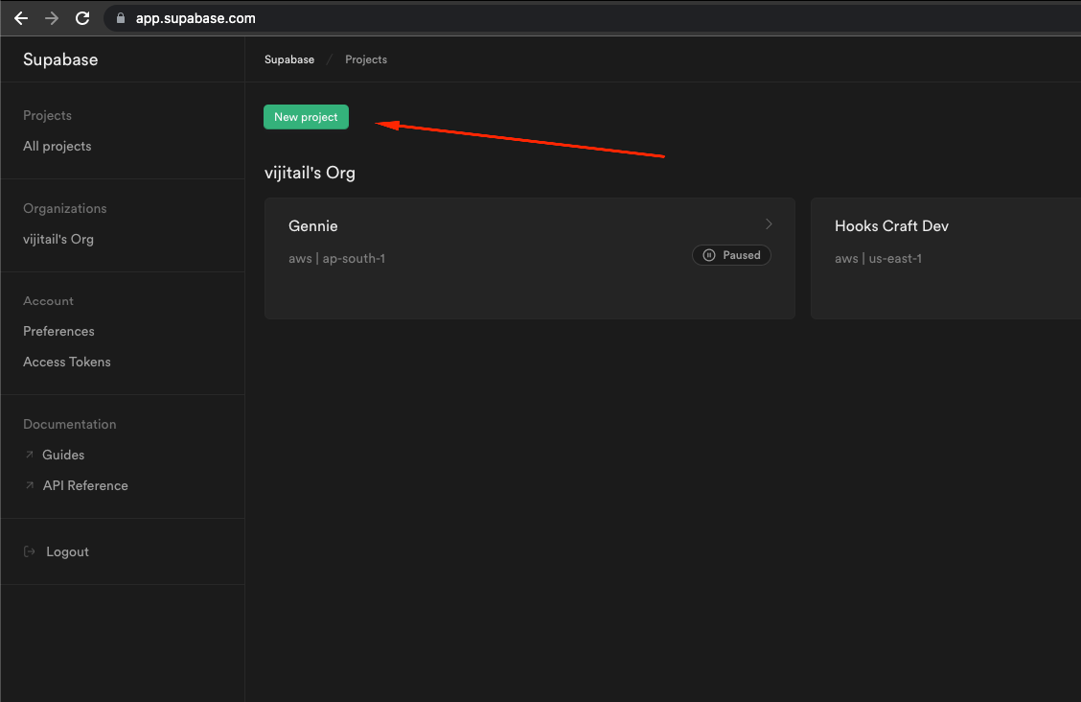The width and height of the screenshot is (1081, 702).
Task: Click the vijitail's Org heading above projects
Action: (x=310, y=173)
